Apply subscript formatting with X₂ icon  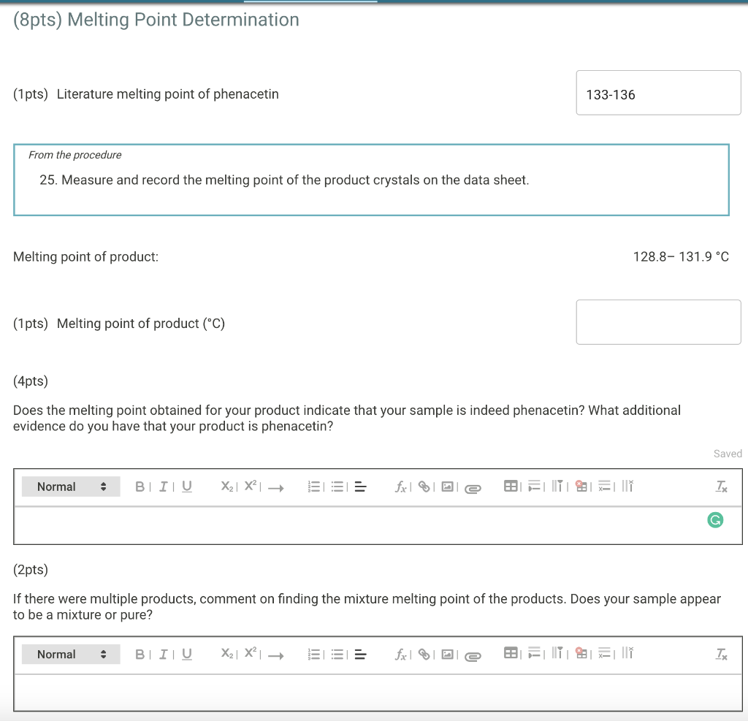pos(227,486)
